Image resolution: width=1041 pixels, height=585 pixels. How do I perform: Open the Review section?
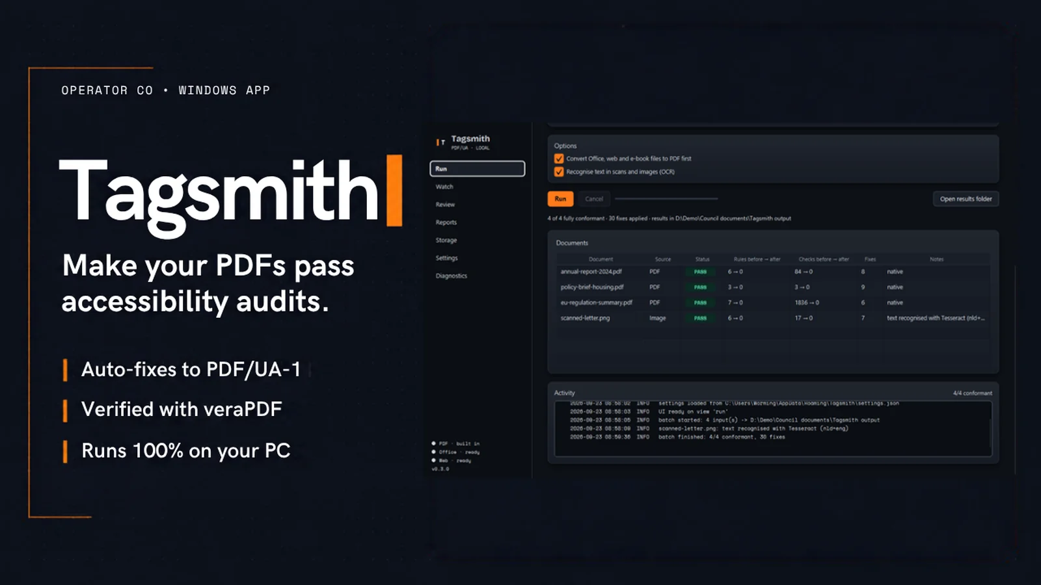point(445,205)
